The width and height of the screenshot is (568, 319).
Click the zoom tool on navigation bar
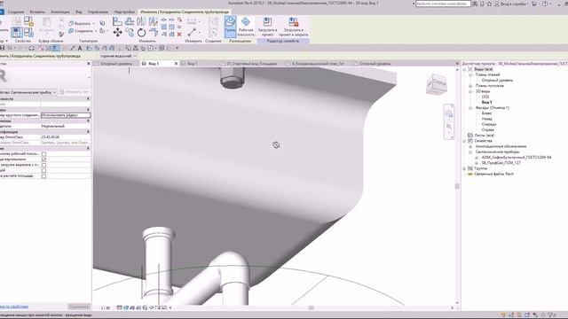tap(449, 128)
